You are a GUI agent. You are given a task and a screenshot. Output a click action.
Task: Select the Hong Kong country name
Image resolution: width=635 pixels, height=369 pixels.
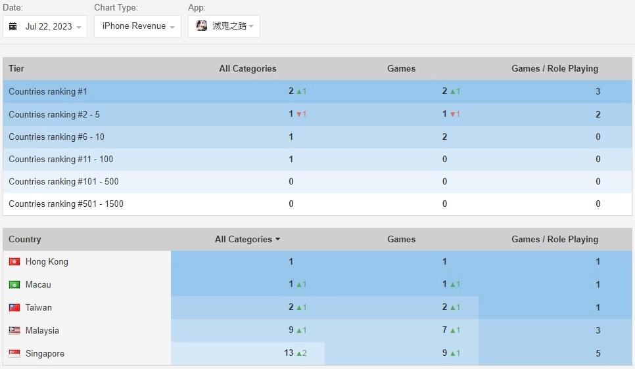pos(47,262)
